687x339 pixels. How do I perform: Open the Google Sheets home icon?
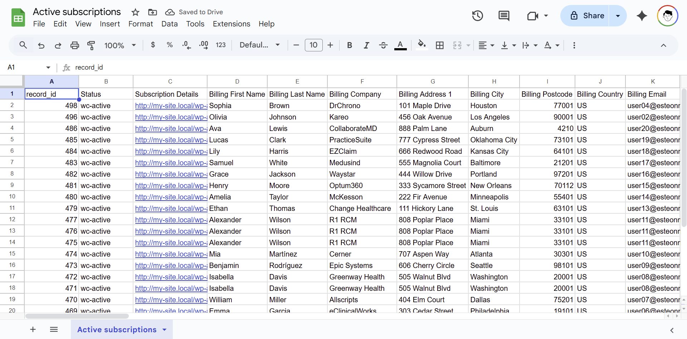18,17
